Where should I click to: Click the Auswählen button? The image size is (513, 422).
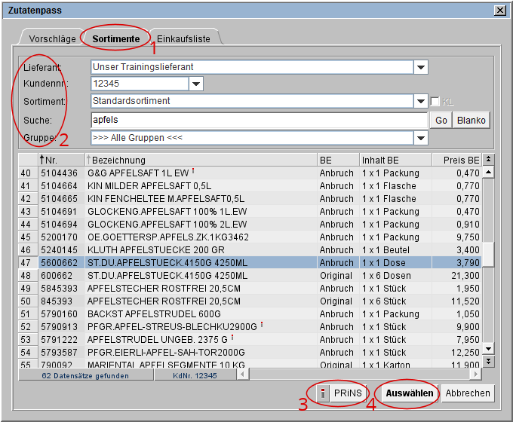[410, 393]
